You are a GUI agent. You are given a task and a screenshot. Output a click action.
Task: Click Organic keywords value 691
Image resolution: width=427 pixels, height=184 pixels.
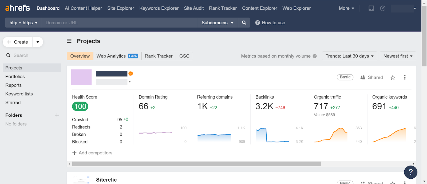(x=379, y=106)
